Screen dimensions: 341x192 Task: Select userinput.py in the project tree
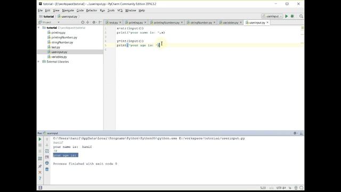[59, 52]
